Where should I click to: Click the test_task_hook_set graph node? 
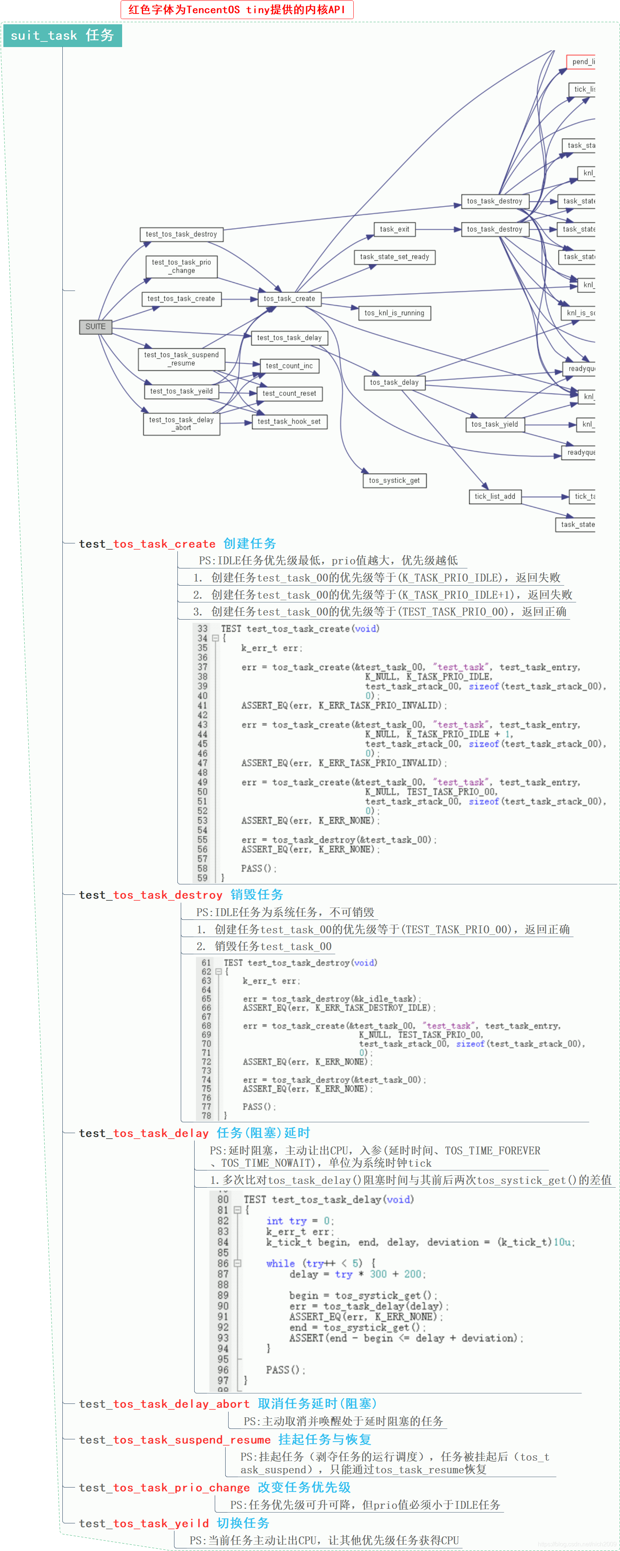pyautogui.click(x=289, y=422)
